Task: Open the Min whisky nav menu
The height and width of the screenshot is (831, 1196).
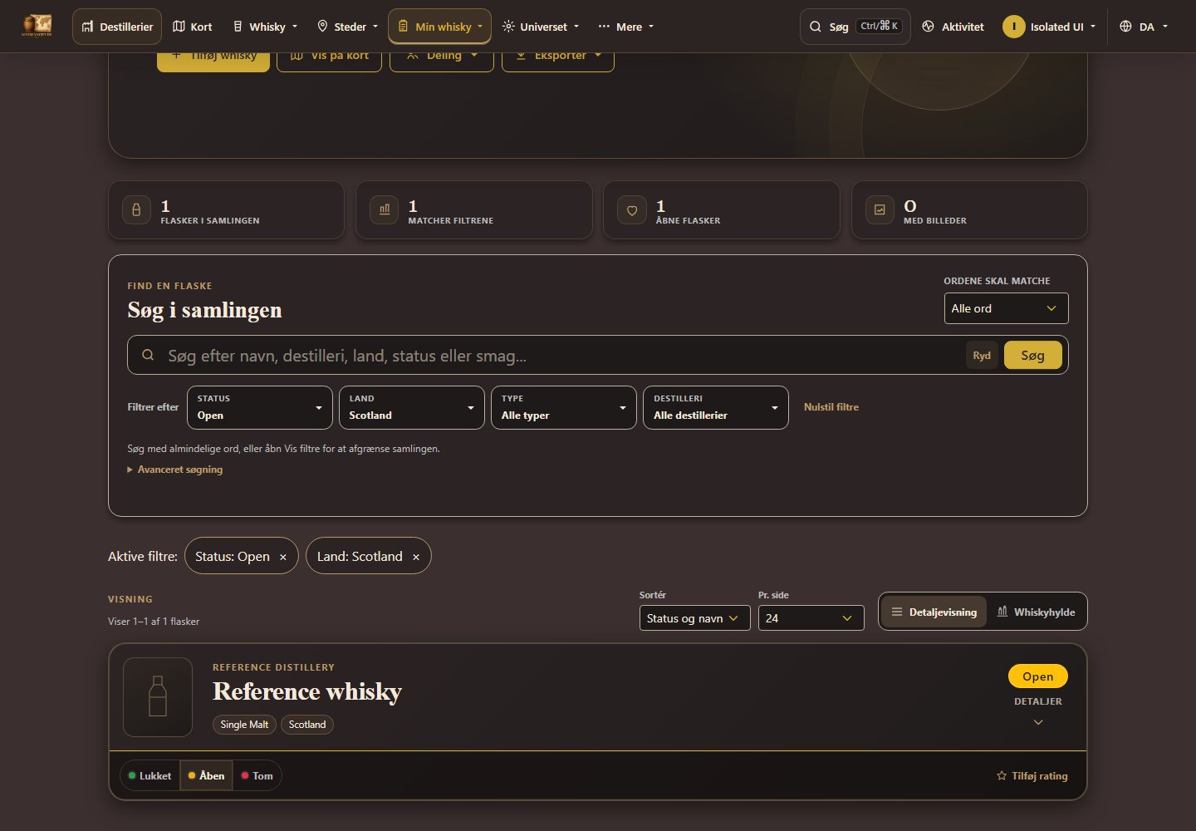Action: [440, 27]
